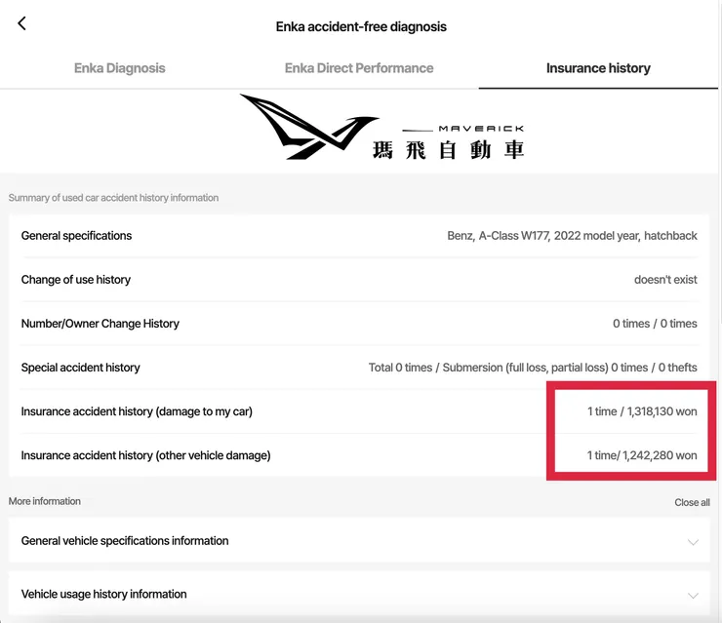Screen dimensions: 722x623
Task: Click the 1,242,280 won damage amount
Action: click(x=642, y=455)
